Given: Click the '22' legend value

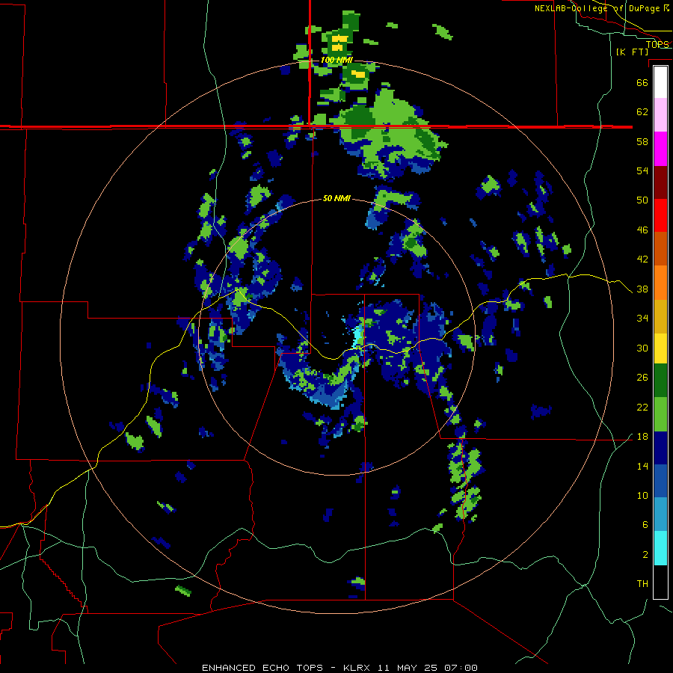Looking at the screenshot, I should click(642, 408).
